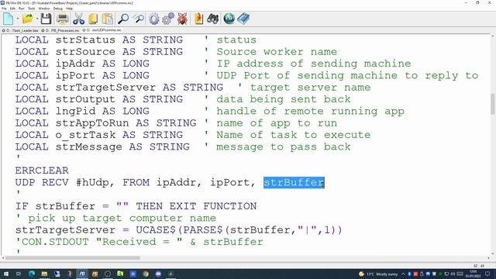Open the Debug menu
The image size is (496, 279).
58,9
